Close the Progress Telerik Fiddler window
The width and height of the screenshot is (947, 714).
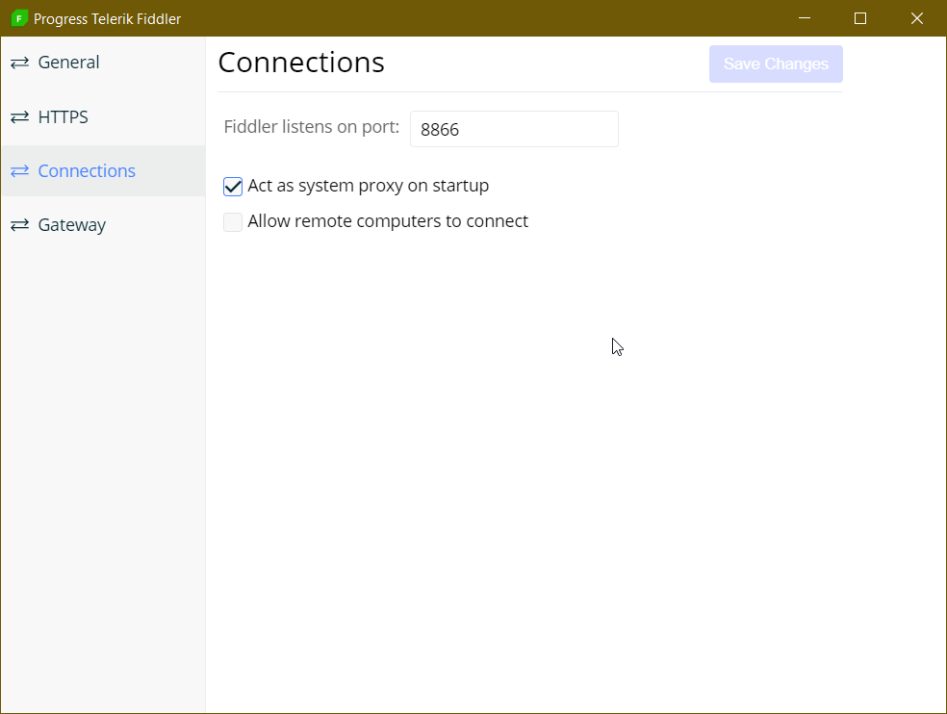coord(917,18)
